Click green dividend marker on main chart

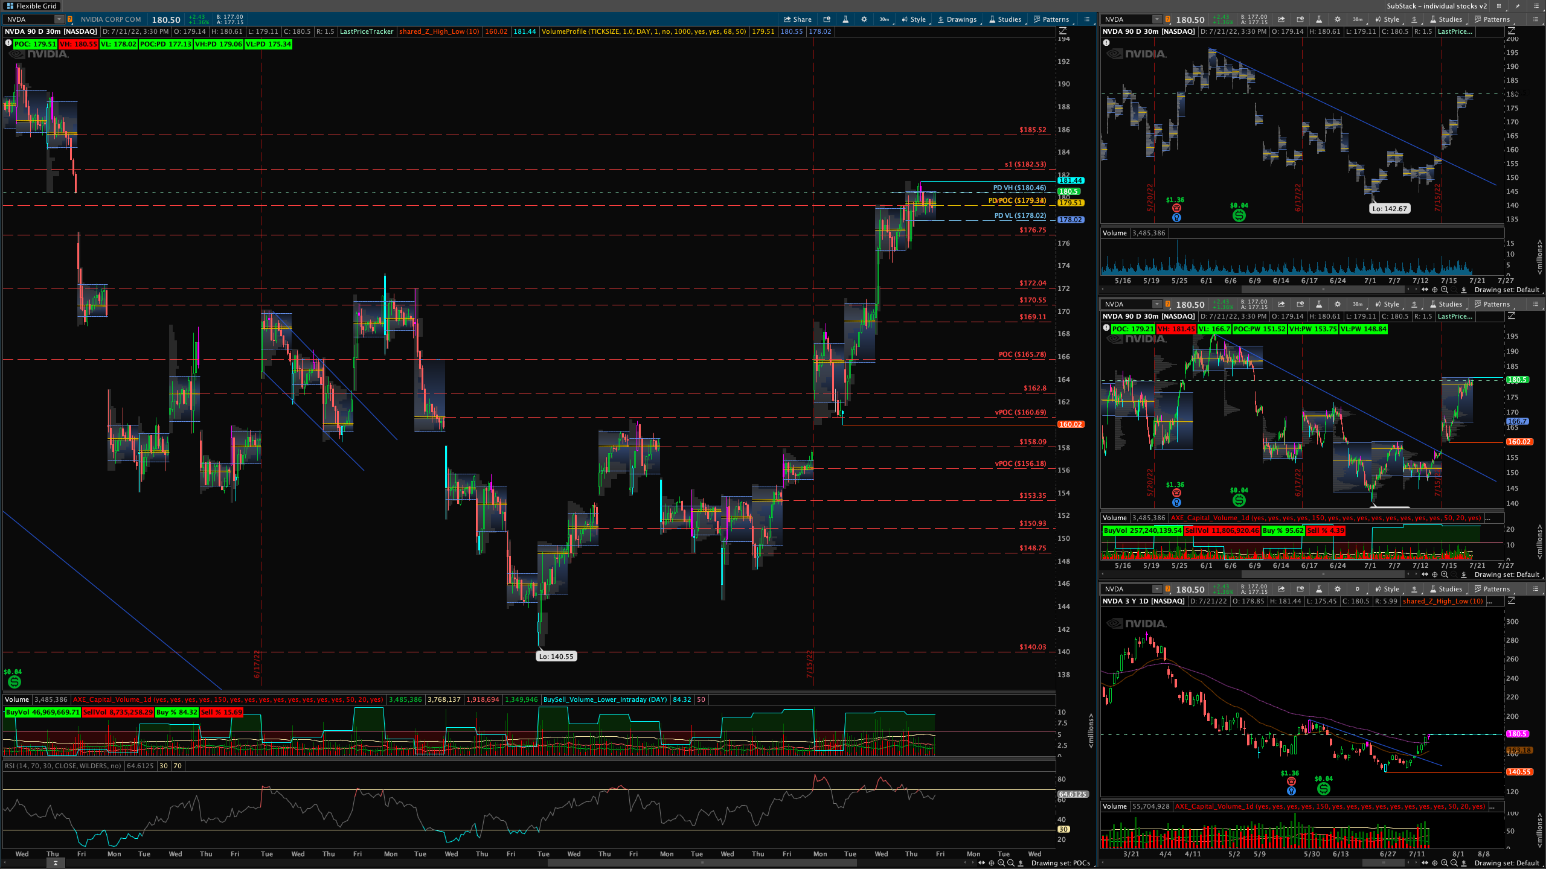click(14, 682)
